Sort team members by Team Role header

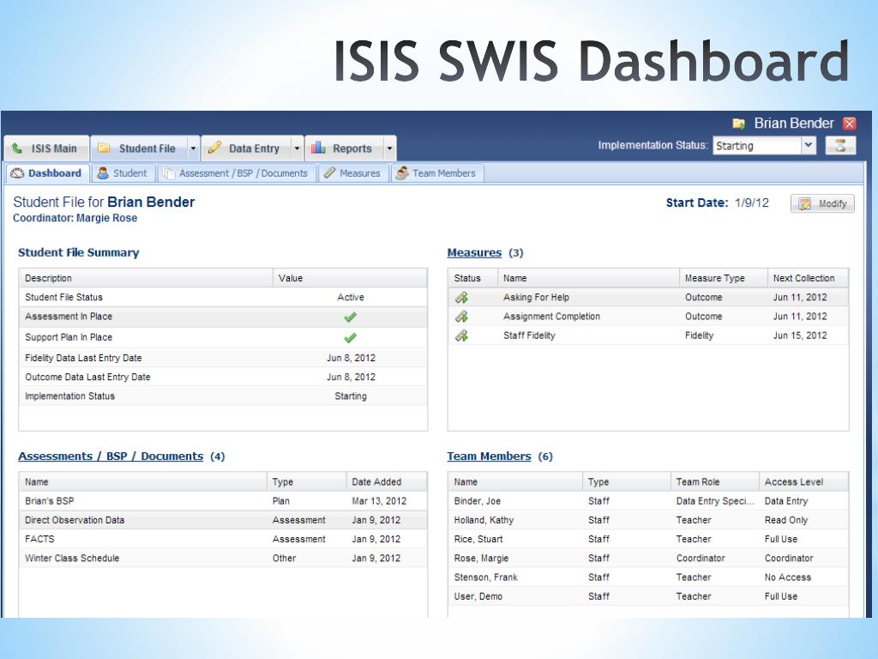point(714,482)
